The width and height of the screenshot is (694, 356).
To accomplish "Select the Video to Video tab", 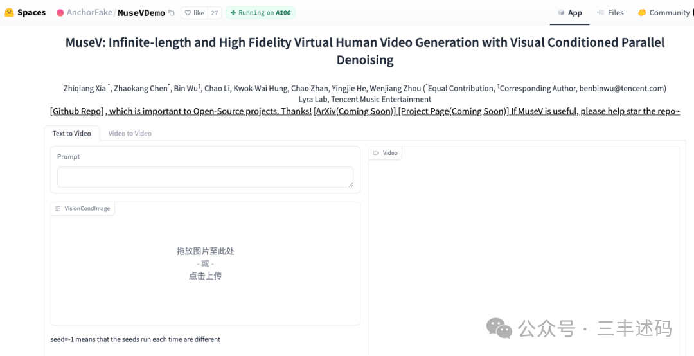I will coord(130,133).
